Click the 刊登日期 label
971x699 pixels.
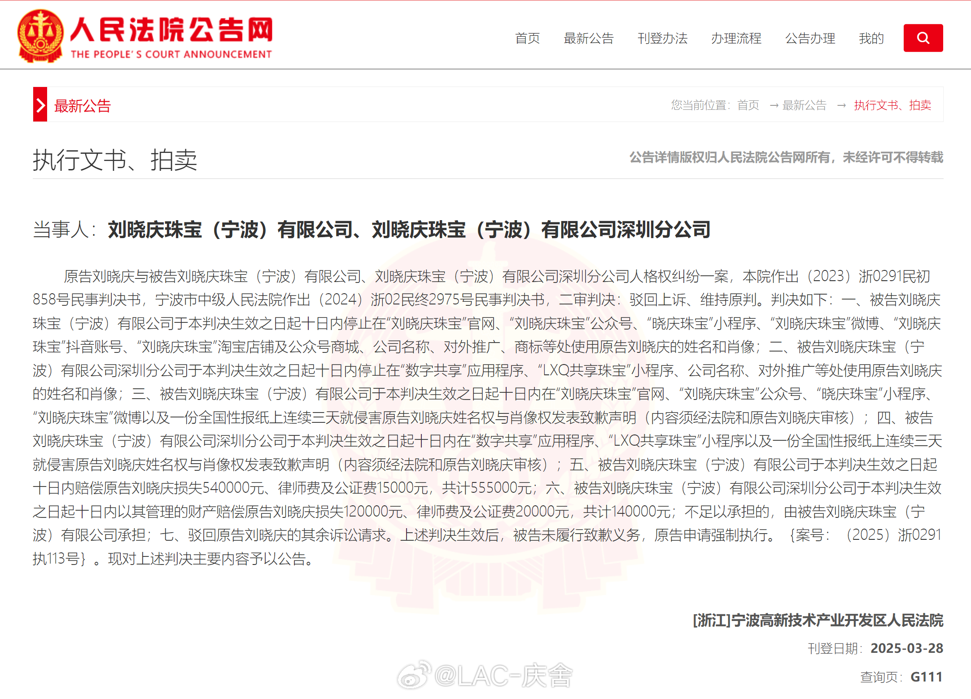(835, 648)
